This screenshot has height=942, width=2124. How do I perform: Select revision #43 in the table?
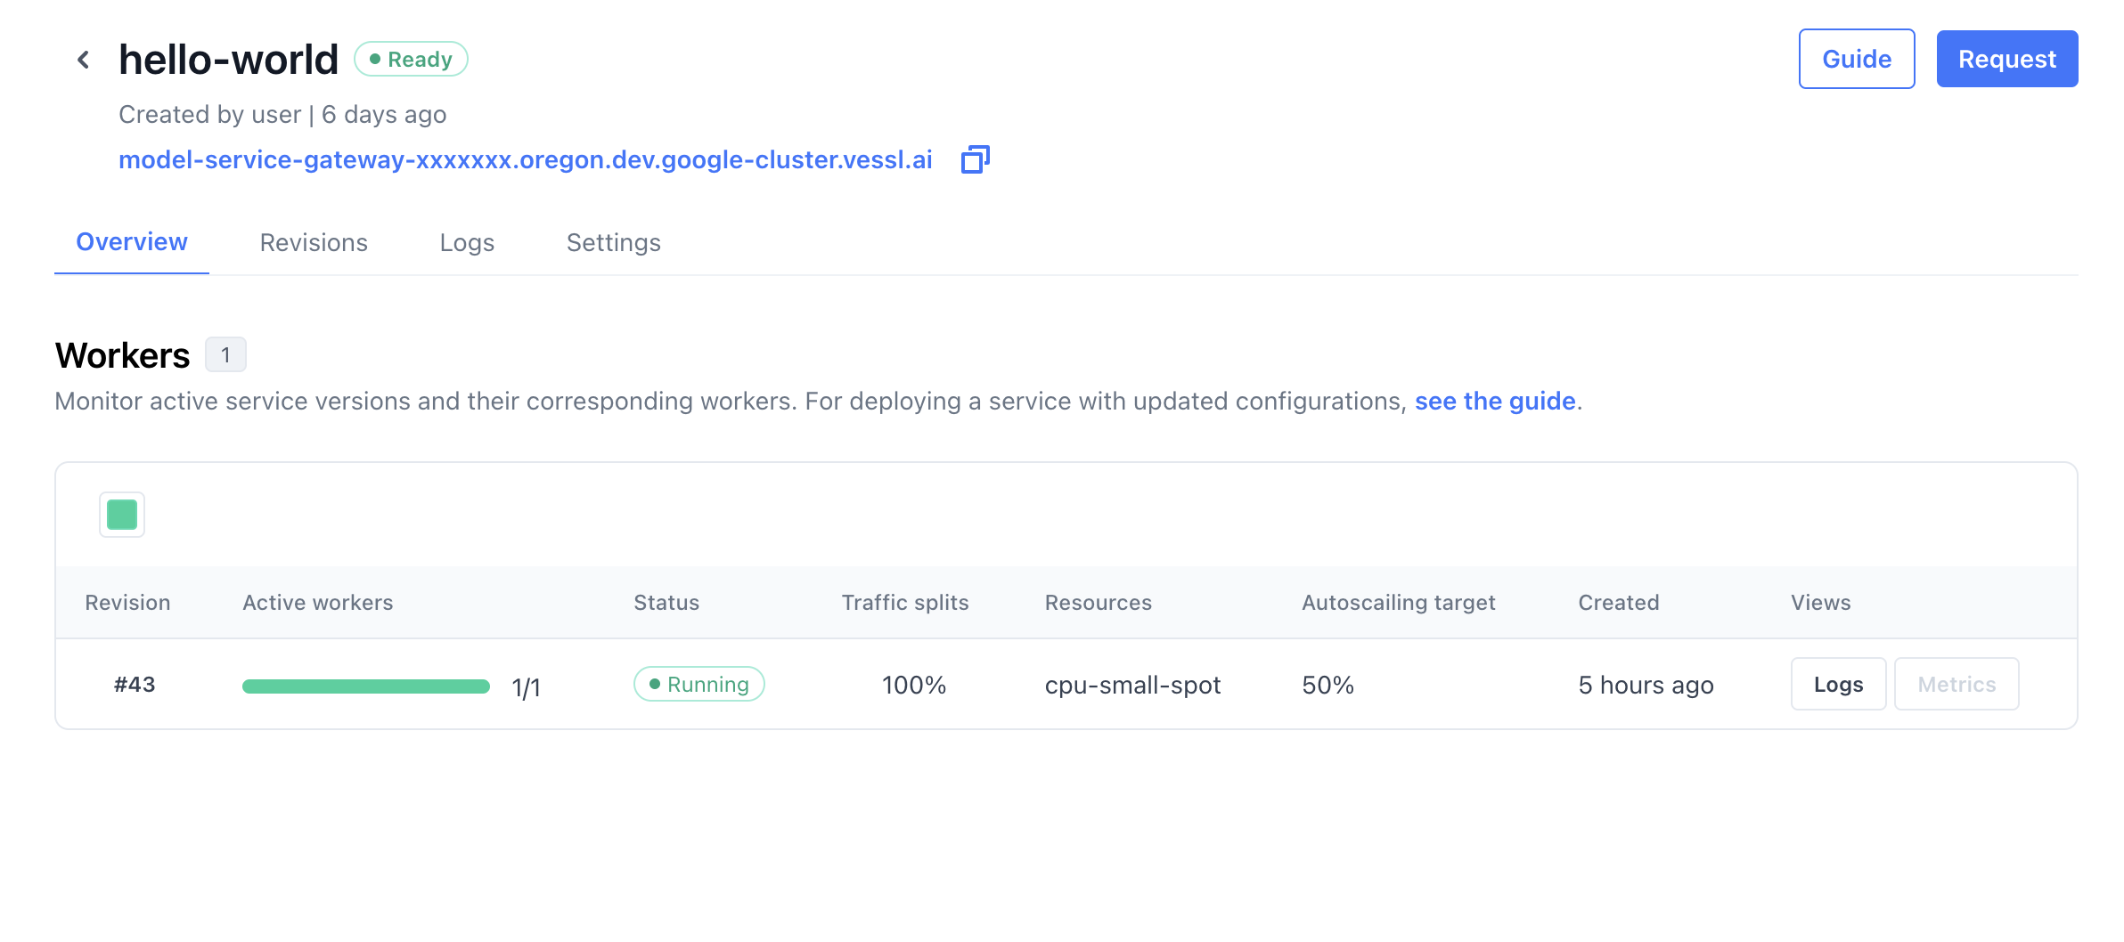[x=135, y=685]
